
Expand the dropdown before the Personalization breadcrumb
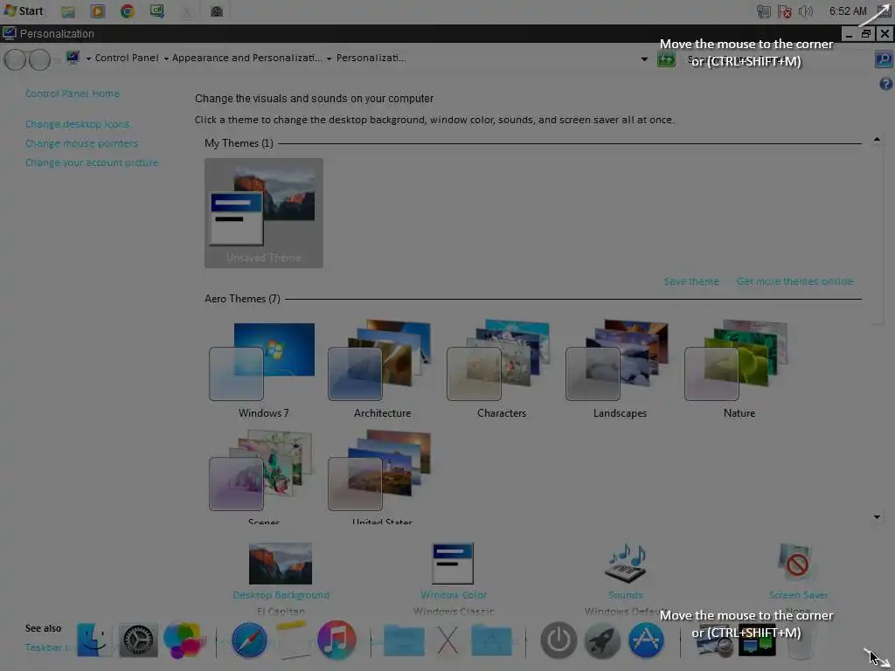click(330, 59)
